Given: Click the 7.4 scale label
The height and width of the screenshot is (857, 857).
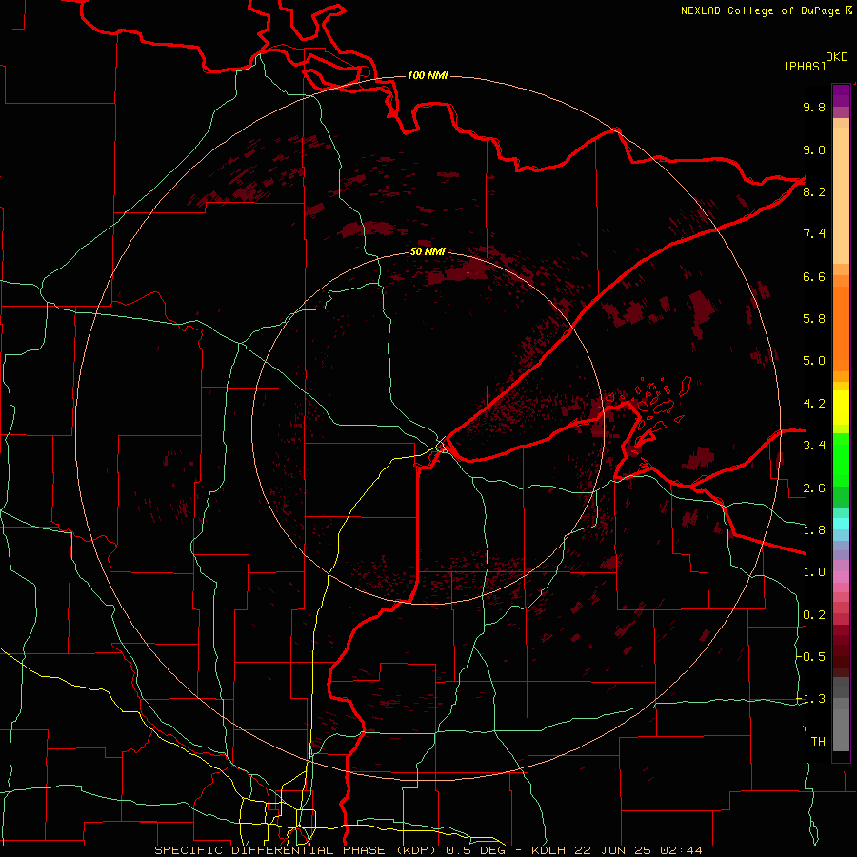Looking at the screenshot, I should (814, 234).
